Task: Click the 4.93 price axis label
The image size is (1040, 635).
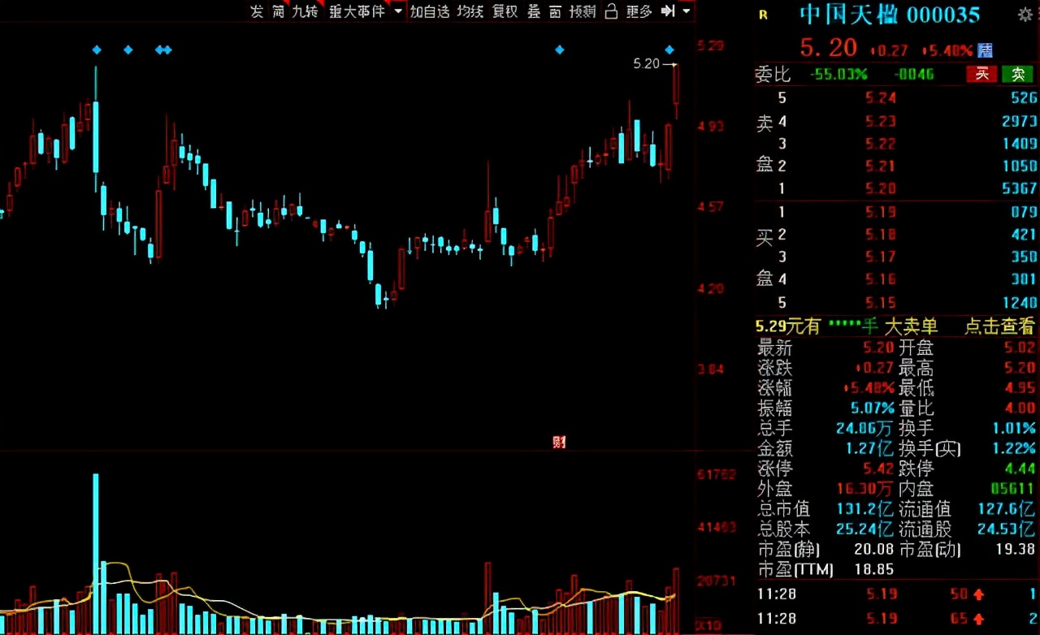Action: tap(710, 126)
